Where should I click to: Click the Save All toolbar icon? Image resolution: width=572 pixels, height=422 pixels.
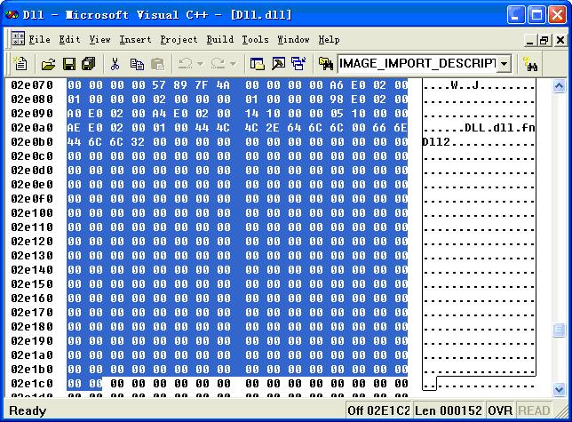point(89,64)
